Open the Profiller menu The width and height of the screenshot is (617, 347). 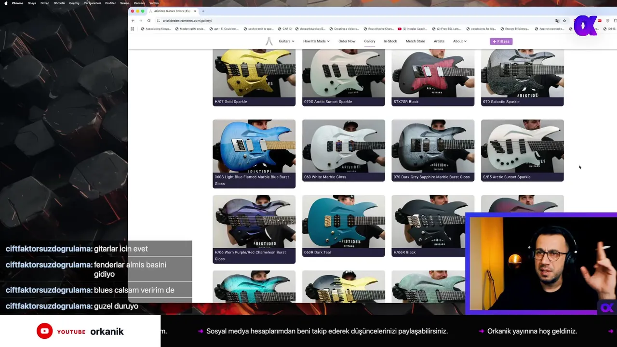point(110,3)
